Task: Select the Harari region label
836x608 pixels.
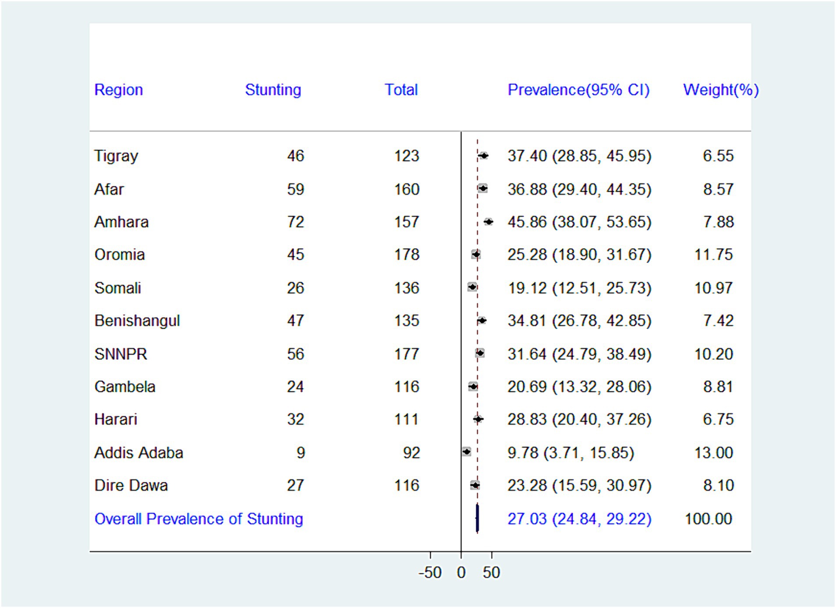Action: point(116,419)
